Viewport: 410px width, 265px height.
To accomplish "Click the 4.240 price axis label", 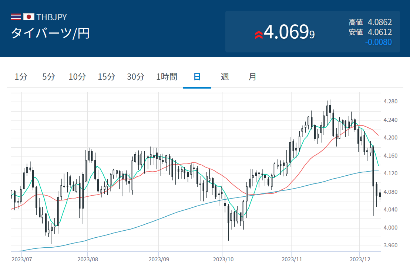I will tap(390, 120).
